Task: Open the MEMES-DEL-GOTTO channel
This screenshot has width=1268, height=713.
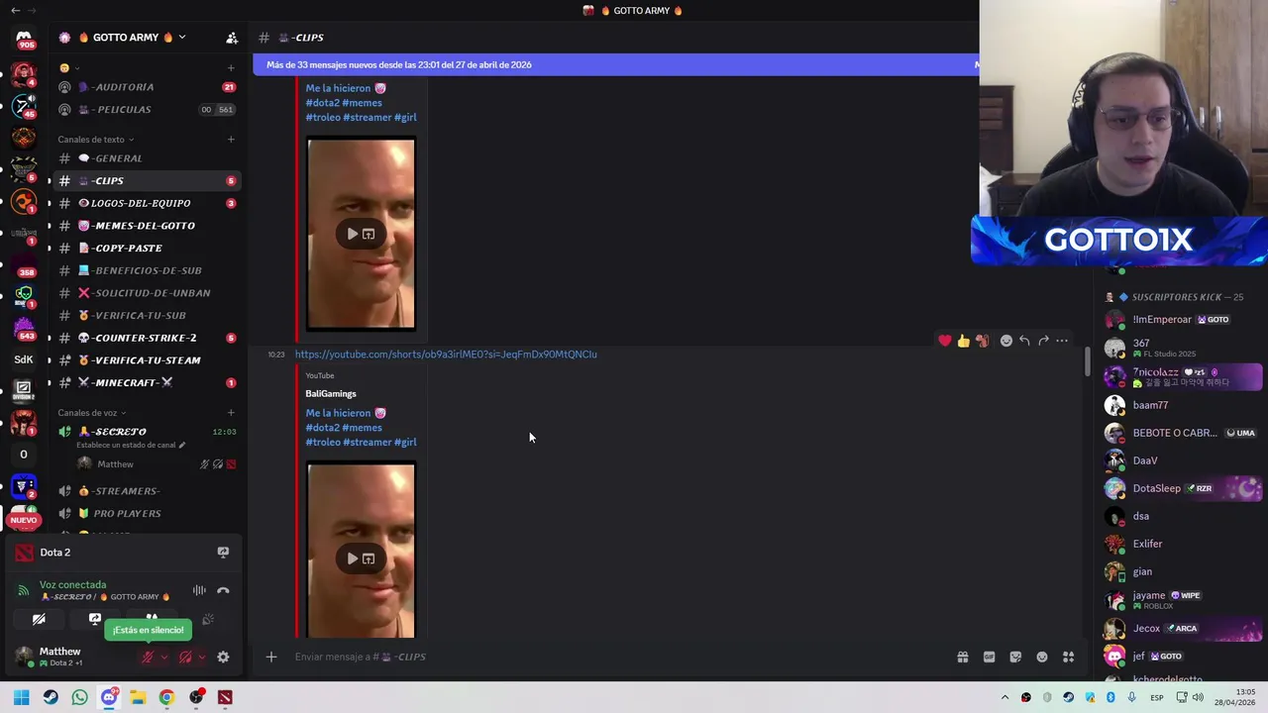Action: (145, 226)
